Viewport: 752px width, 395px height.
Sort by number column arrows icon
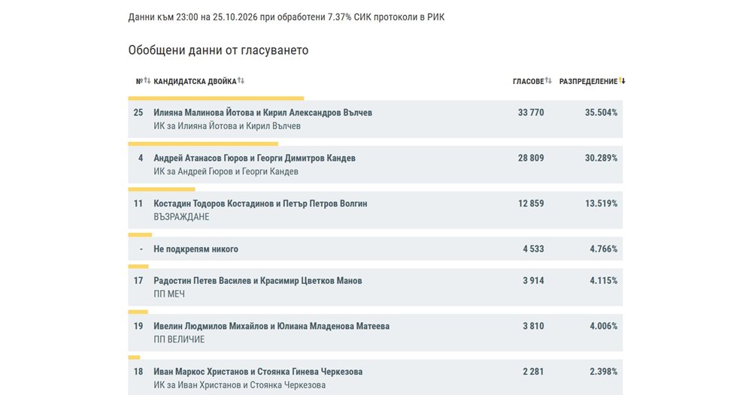147,81
